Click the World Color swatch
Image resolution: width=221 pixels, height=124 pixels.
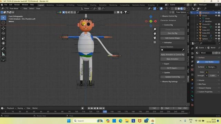pos(207,72)
